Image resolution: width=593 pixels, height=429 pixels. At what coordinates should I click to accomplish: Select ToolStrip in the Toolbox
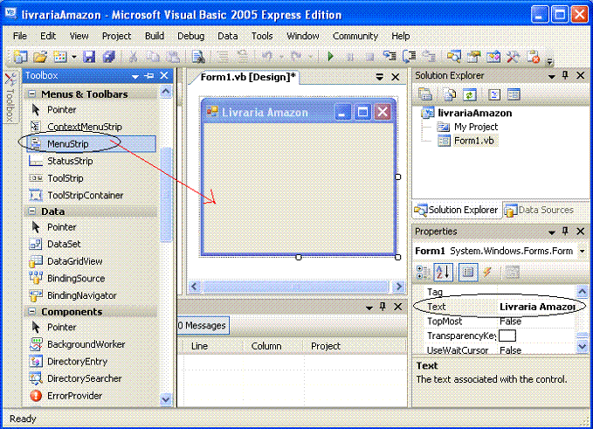(91, 178)
